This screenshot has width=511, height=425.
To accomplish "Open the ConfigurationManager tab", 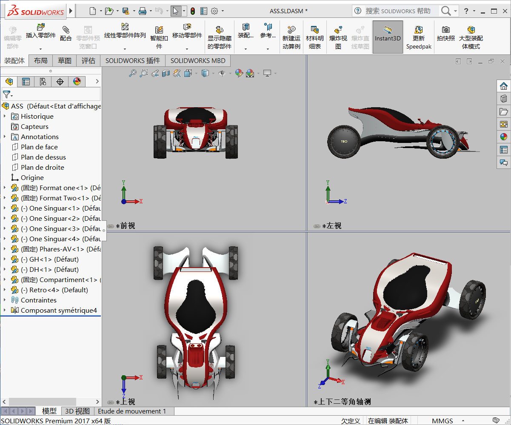I will (x=43, y=82).
